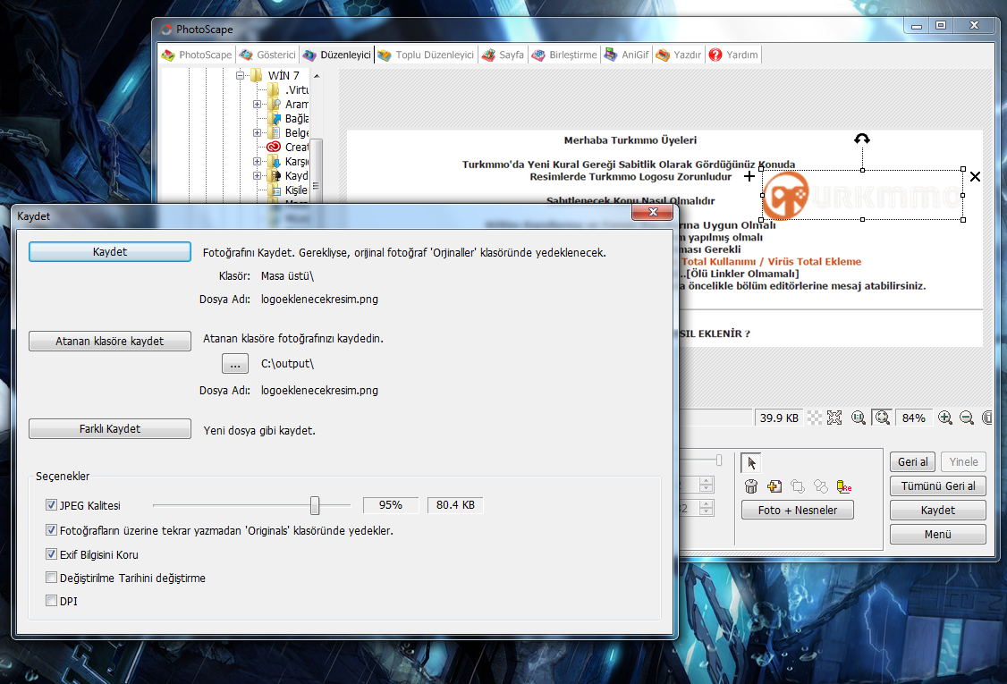
Task: Switch to the Gösterici tab
Action: click(x=267, y=55)
